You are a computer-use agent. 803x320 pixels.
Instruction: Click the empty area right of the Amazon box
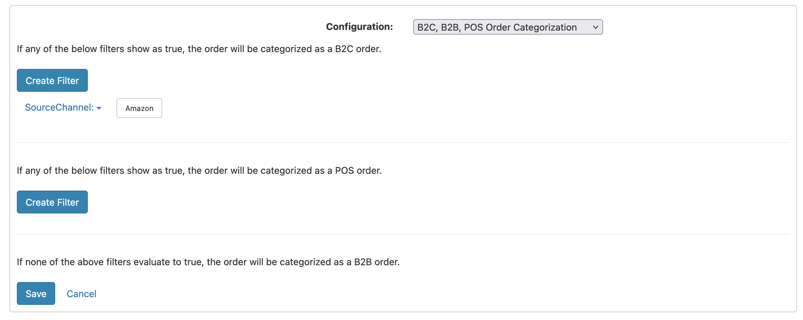[303, 108]
